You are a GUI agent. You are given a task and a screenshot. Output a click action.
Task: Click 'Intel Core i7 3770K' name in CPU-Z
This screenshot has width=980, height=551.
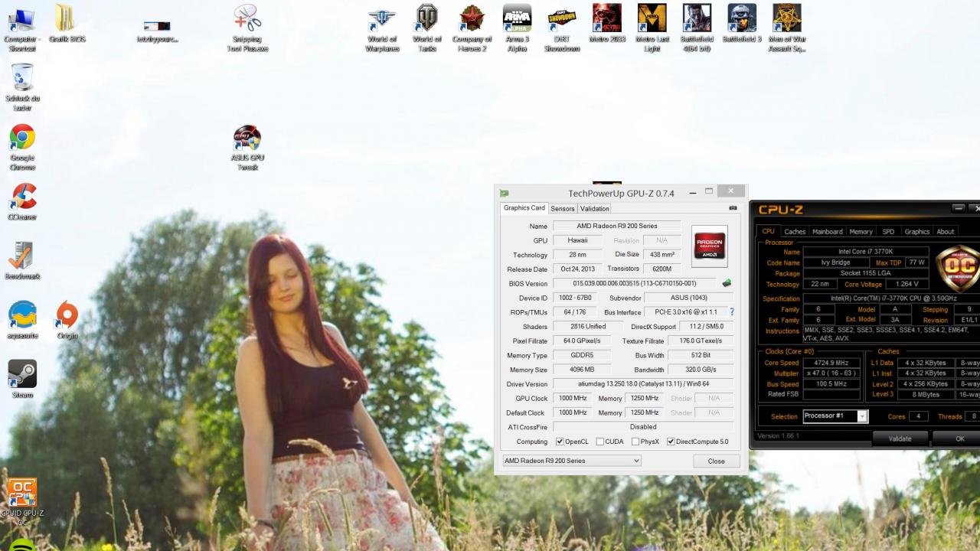[x=865, y=252]
